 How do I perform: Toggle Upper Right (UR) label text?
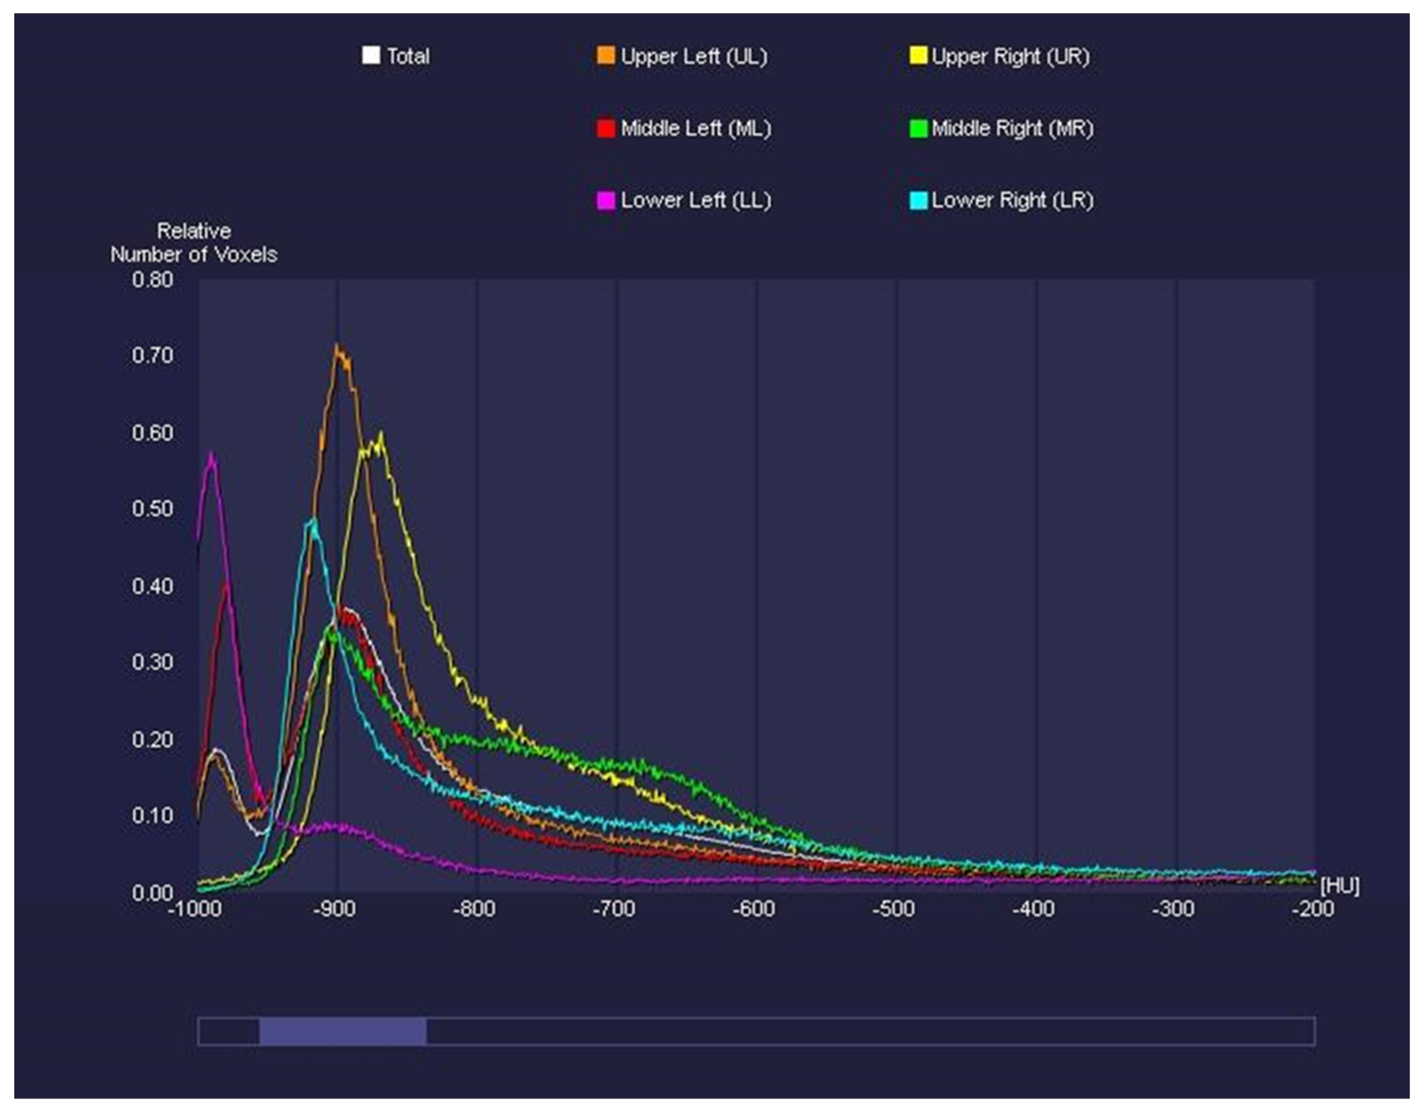[x=1010, y=57]
